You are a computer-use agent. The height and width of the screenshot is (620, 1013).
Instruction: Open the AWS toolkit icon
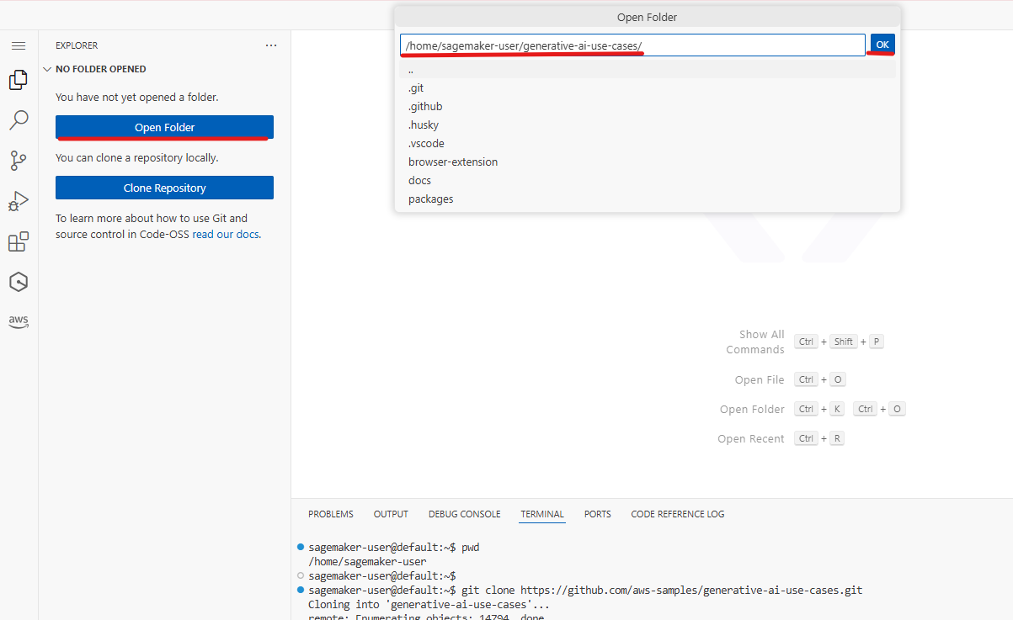click(19, 321)
